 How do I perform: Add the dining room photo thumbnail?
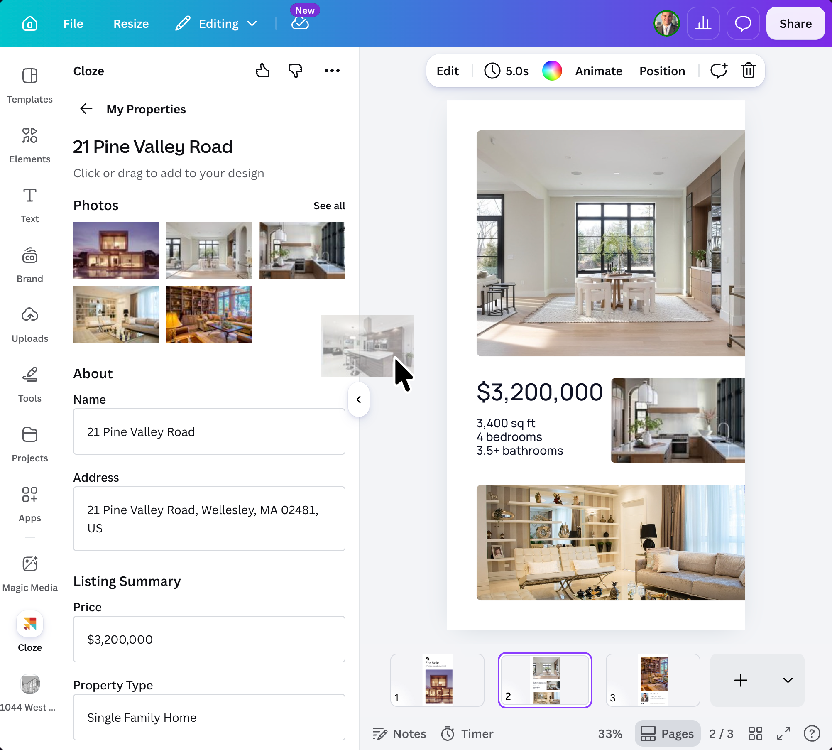tap(209, 250)
